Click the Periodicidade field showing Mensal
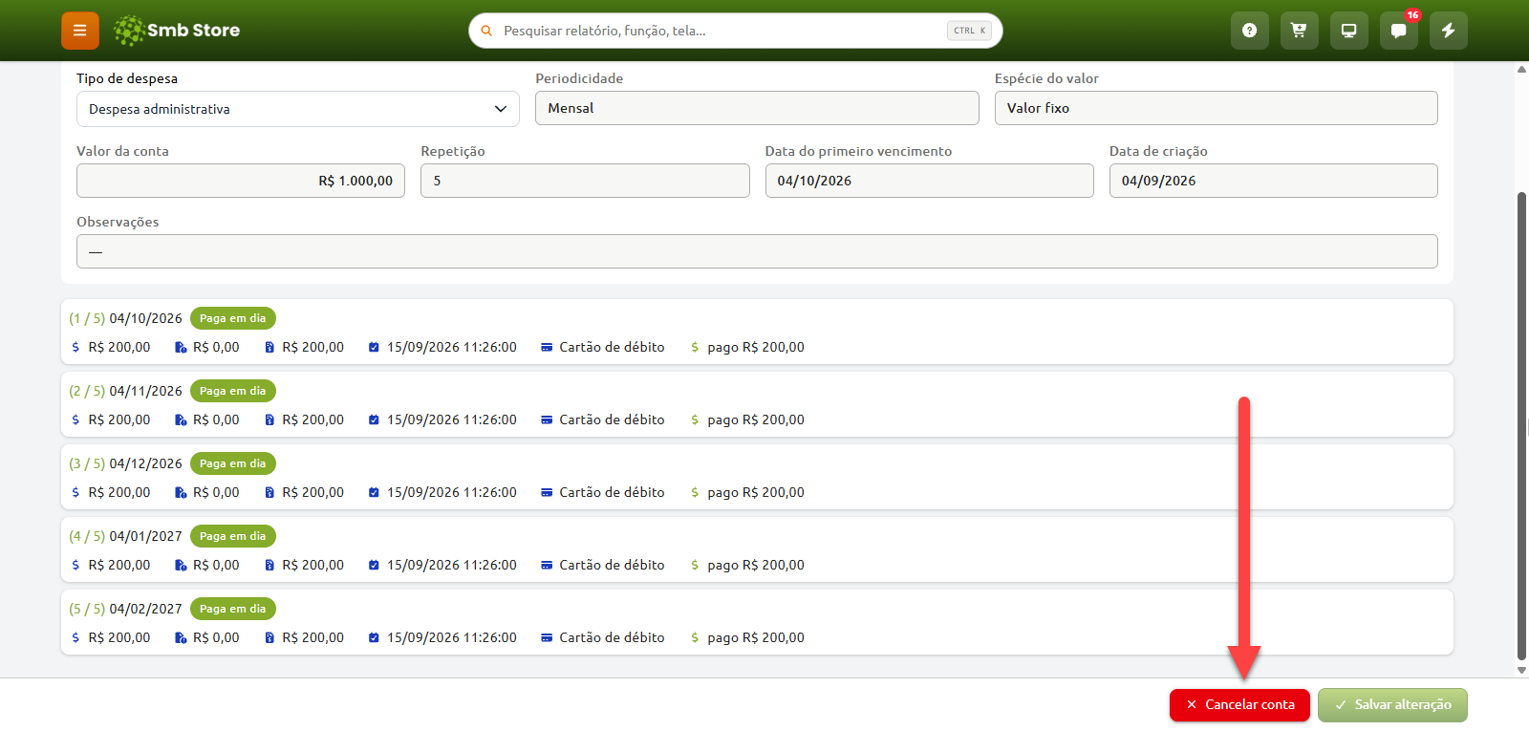Screen dimensions: 1529x731 [757, 108]
